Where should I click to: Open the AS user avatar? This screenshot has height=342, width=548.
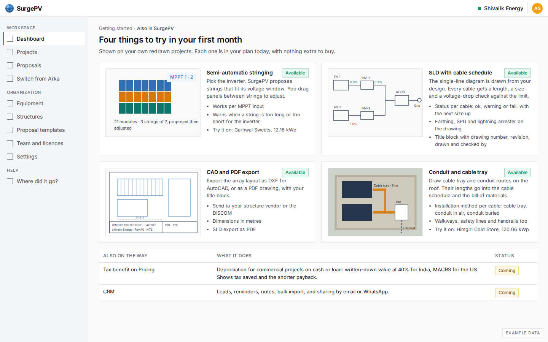[537, 8]
